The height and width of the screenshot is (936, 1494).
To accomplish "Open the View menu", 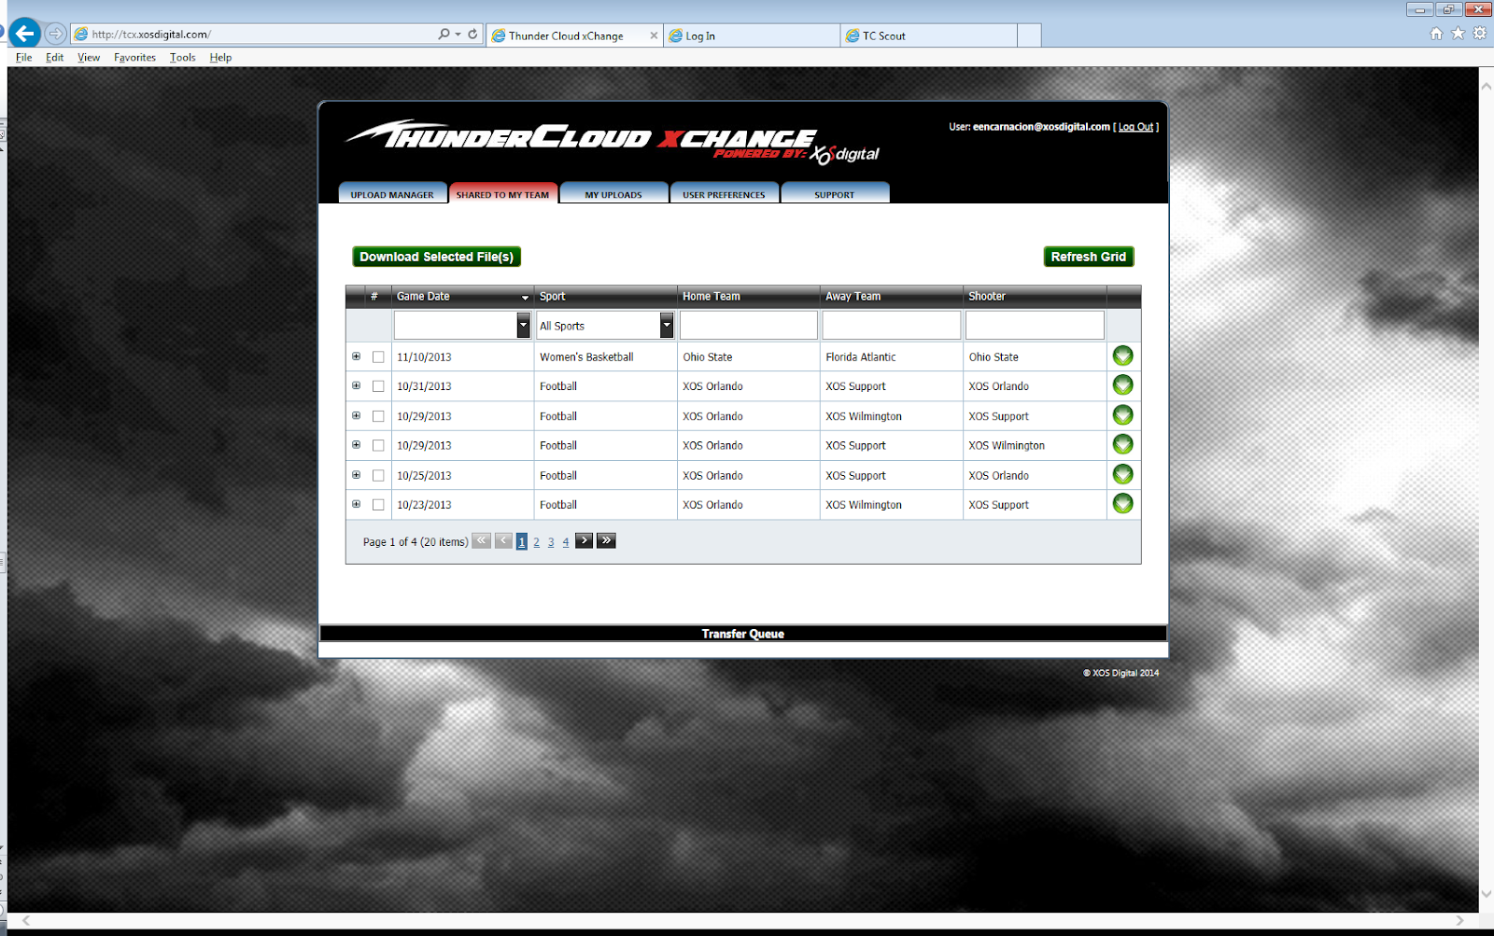I will pyautogui.click(x=89, y=57).
